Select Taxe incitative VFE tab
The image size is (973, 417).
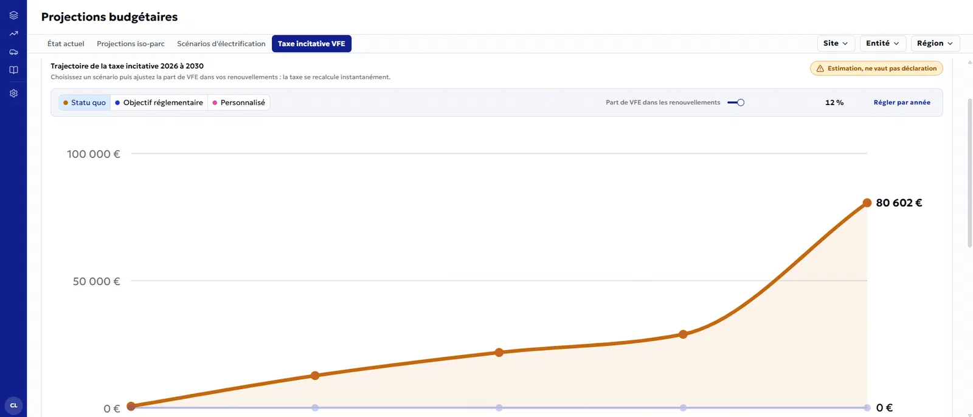311,44
